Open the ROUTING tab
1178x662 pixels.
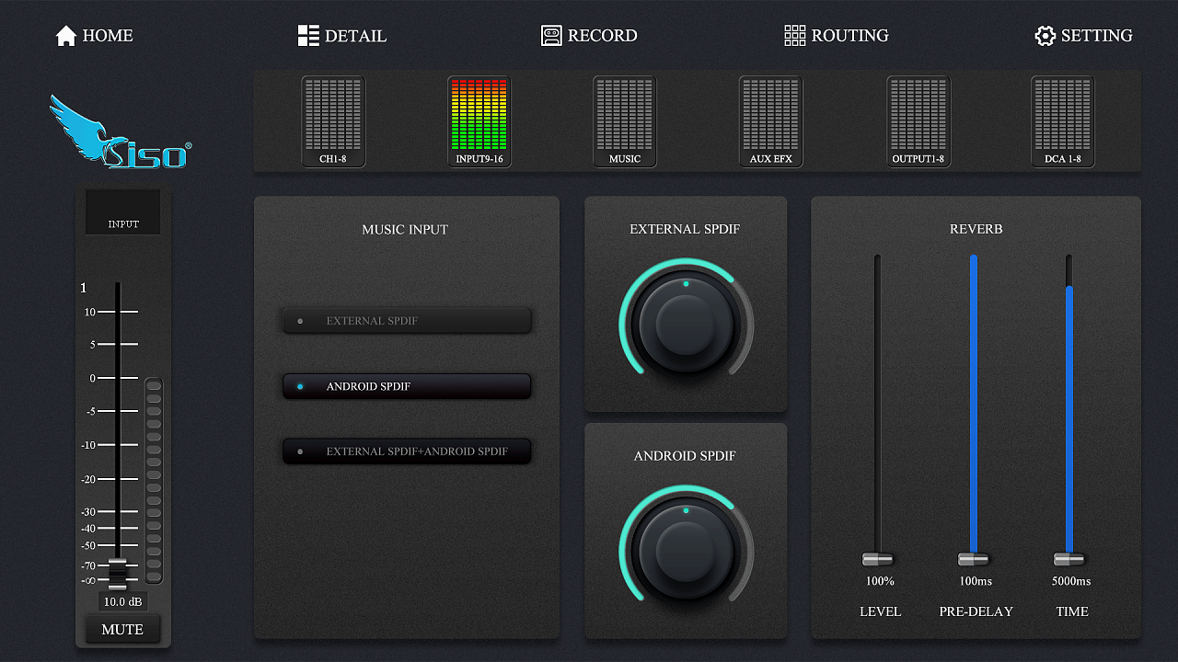pos(837,36)
